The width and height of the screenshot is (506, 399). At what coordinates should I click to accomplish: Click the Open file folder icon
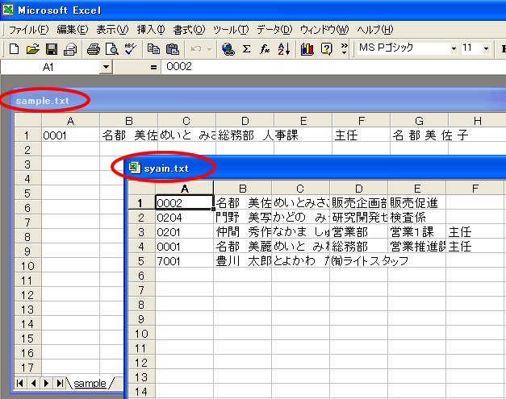pos(32,49)
